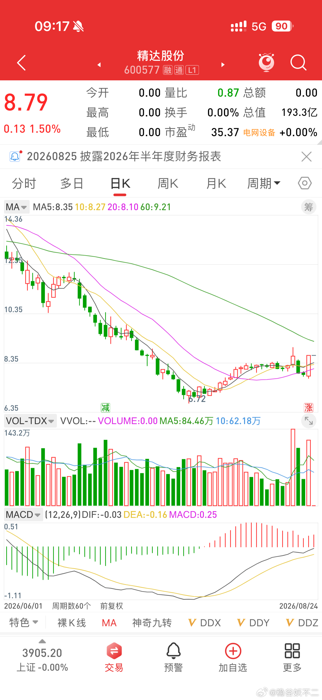Image resolution: width=322 pixels, height=700 pixels.
Task: Tap 周期数60个 period count
Action: pos(72,606)
